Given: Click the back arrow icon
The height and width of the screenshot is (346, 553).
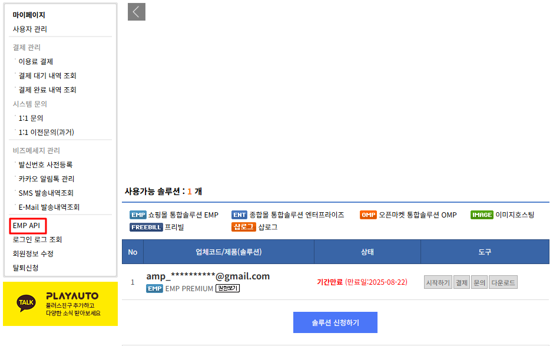Looking at the screenshot, I should pos(136,12).
